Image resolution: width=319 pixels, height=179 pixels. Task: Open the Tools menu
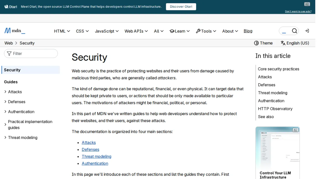206,31
